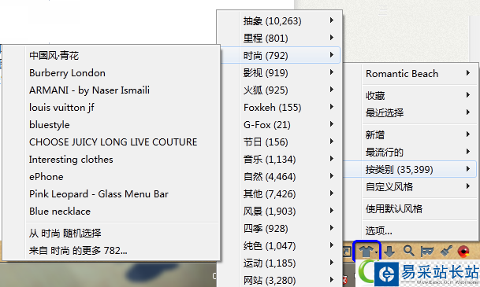Open the 火狐 (925) category entry

click(280, 90)
